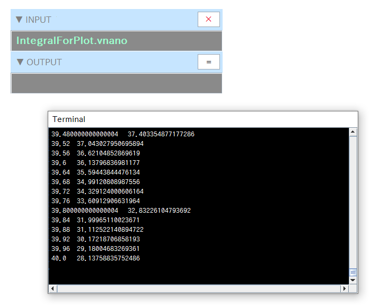This screenshot has height=305, width=371.
Task: Select terminal row starting with 39.76
Action: 95,201
